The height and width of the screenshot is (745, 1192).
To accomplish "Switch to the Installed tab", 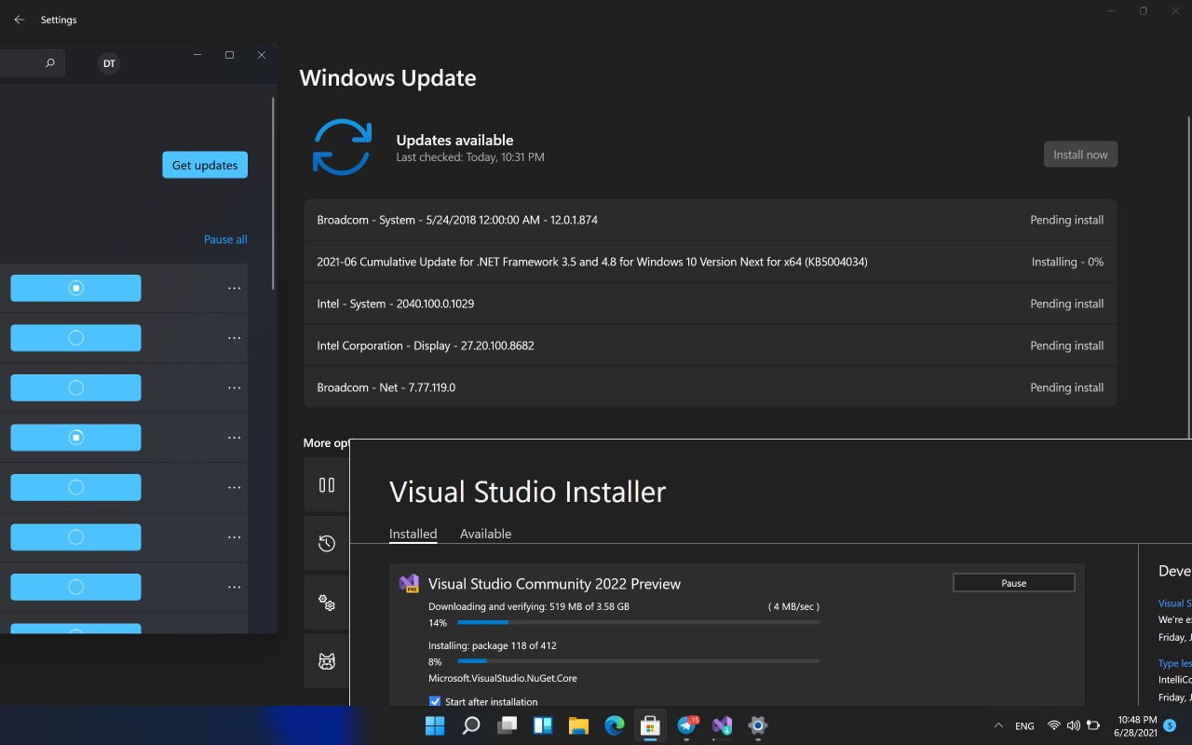I will 413,534.
